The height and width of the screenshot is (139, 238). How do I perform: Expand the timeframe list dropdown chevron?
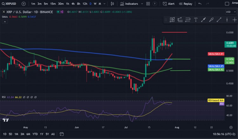pos(104,3)
